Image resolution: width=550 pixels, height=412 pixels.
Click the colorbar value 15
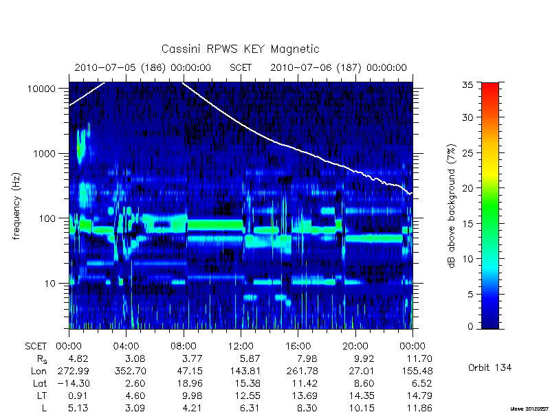click(467, 224)
